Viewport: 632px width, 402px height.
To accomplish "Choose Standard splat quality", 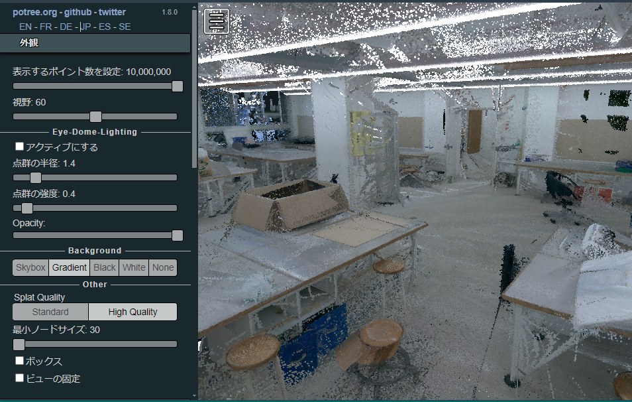I will tap(50, 312).
